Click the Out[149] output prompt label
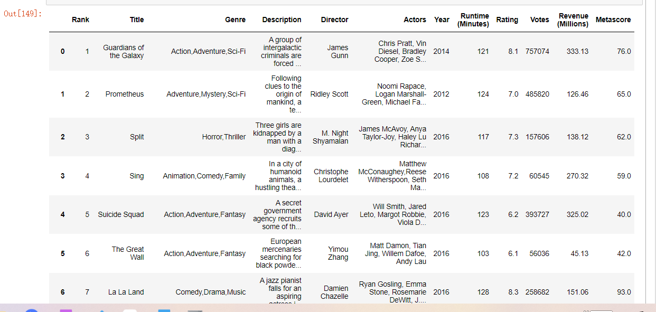 (23, 13)
